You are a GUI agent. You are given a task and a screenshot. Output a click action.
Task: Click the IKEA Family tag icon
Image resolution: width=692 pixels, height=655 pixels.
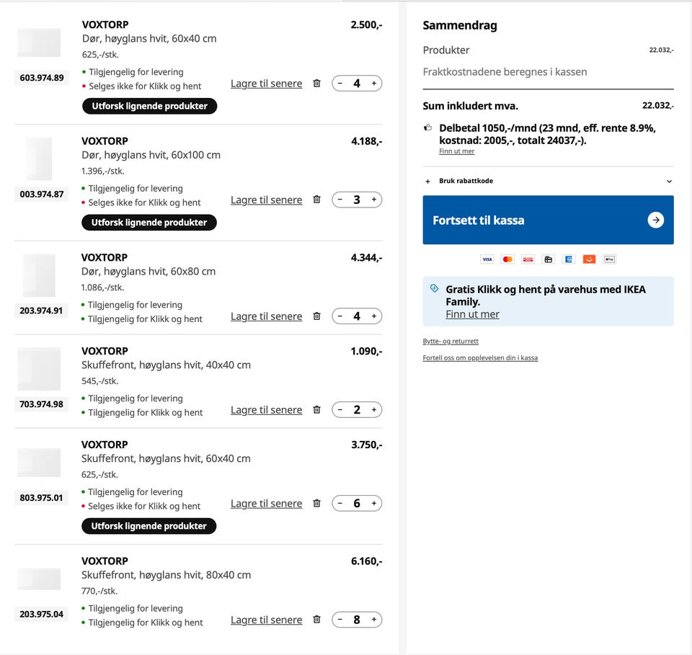(x=434, y=288)
